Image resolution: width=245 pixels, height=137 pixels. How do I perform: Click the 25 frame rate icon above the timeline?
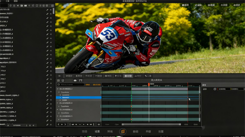[81, 80]
